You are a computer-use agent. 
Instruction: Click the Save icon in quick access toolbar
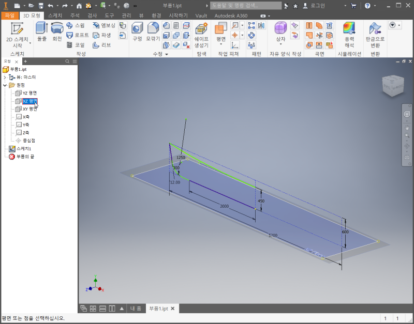tap(41, 6)
